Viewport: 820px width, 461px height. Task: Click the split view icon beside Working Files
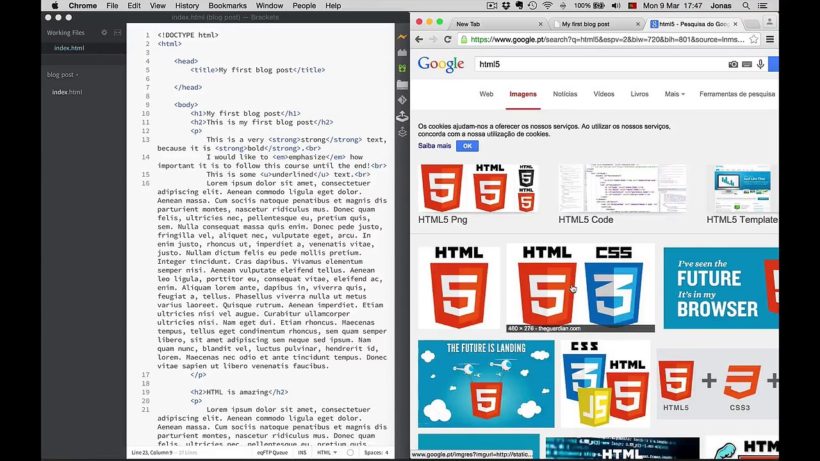tap(117, 33)
